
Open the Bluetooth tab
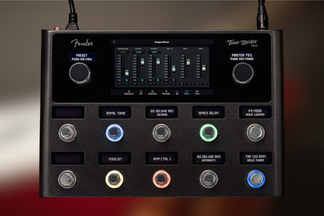(166, 92)
